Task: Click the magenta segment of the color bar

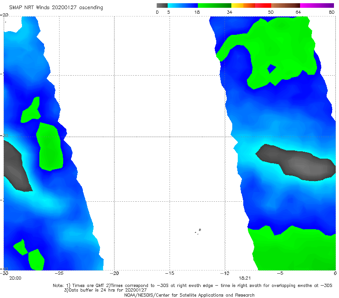Action: 317,6
